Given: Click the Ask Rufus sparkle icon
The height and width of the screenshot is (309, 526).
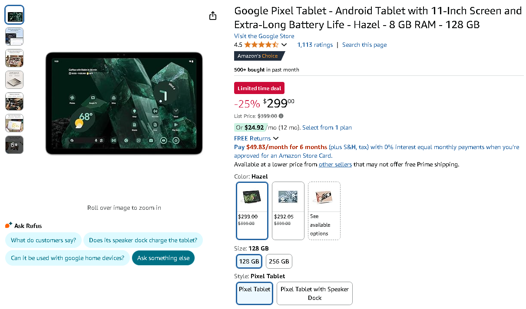Looking at the screenshot, I should [7, 224].
